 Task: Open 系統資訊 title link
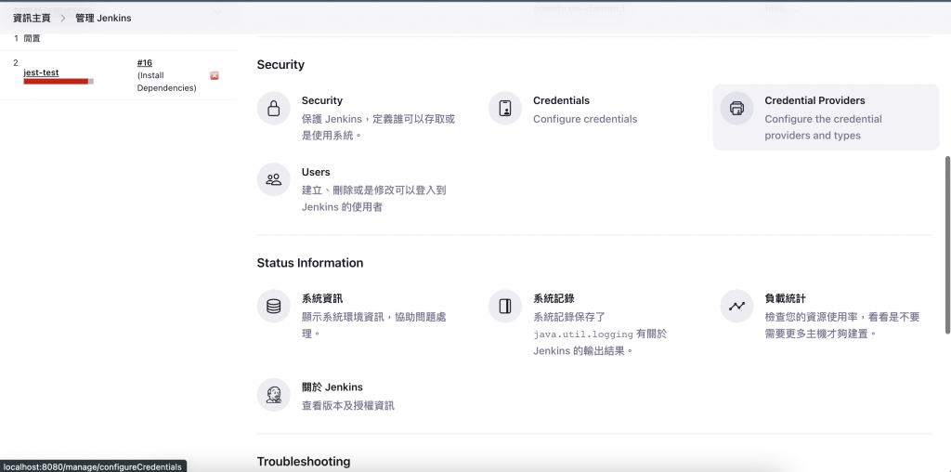tap(322, 298)
